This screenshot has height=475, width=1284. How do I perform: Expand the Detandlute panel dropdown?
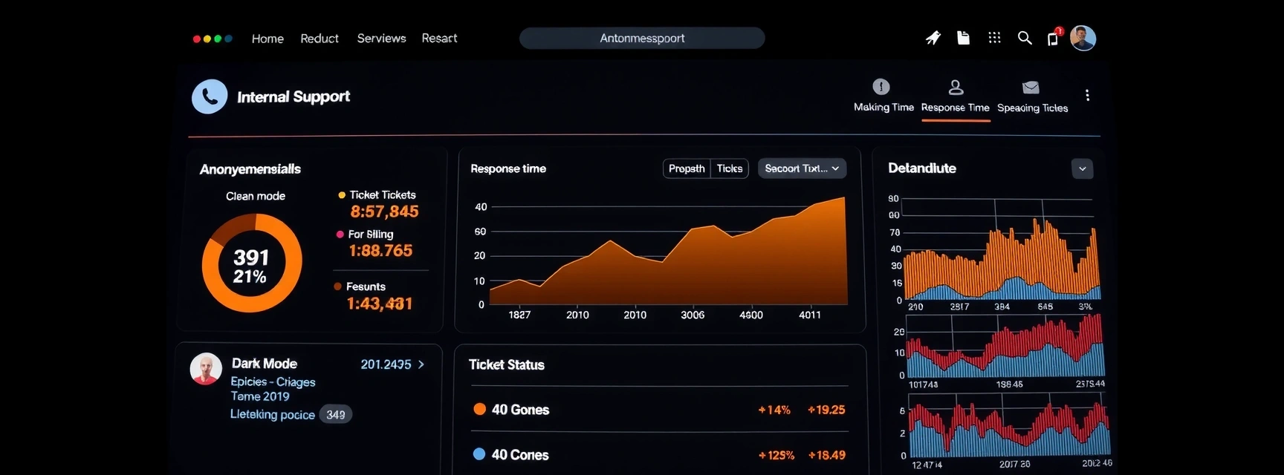click(1082, 168)
